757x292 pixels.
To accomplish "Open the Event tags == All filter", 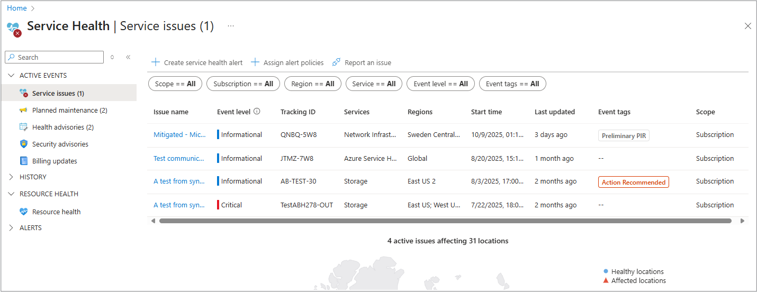I will (512, 84).
